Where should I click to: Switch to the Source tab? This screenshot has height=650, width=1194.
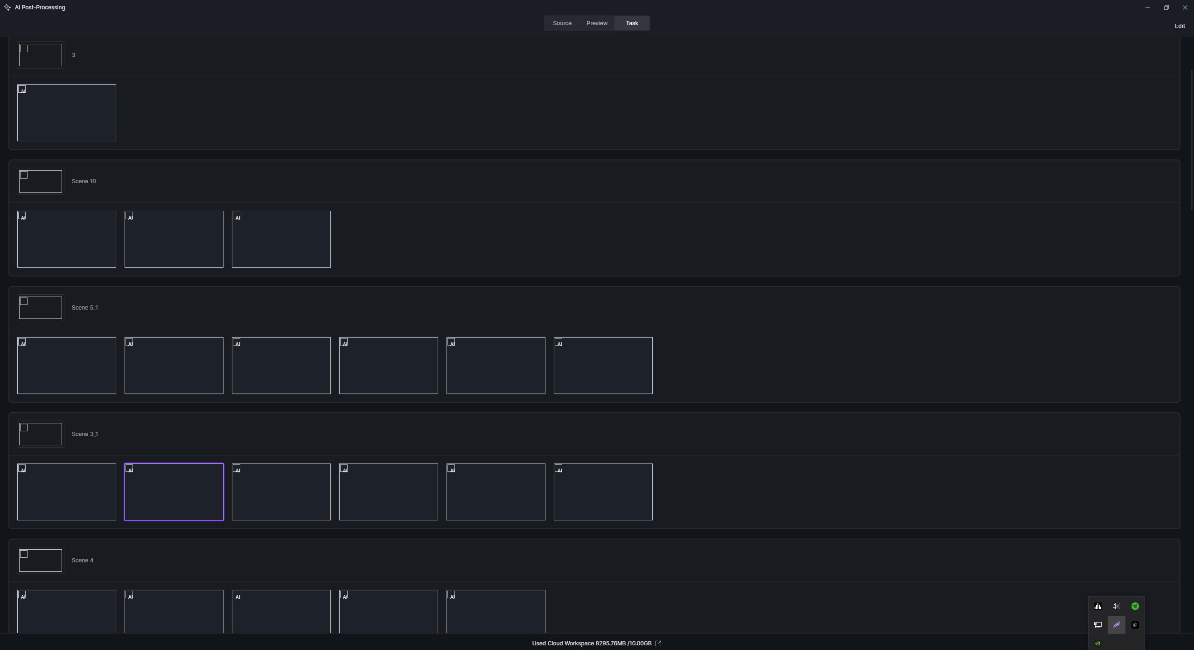[x=562, y=23]
